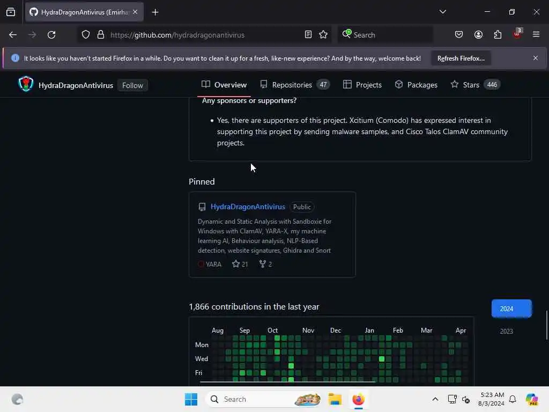
Task: View site security padlock info
Action: tap(101, 35)
